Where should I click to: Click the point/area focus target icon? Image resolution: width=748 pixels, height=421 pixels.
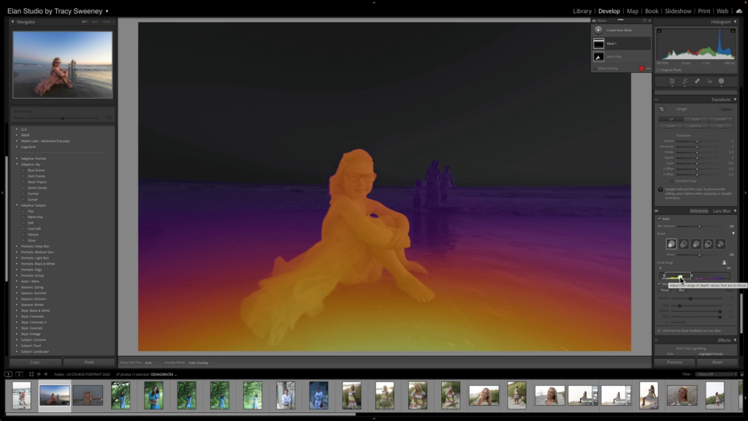732,262
